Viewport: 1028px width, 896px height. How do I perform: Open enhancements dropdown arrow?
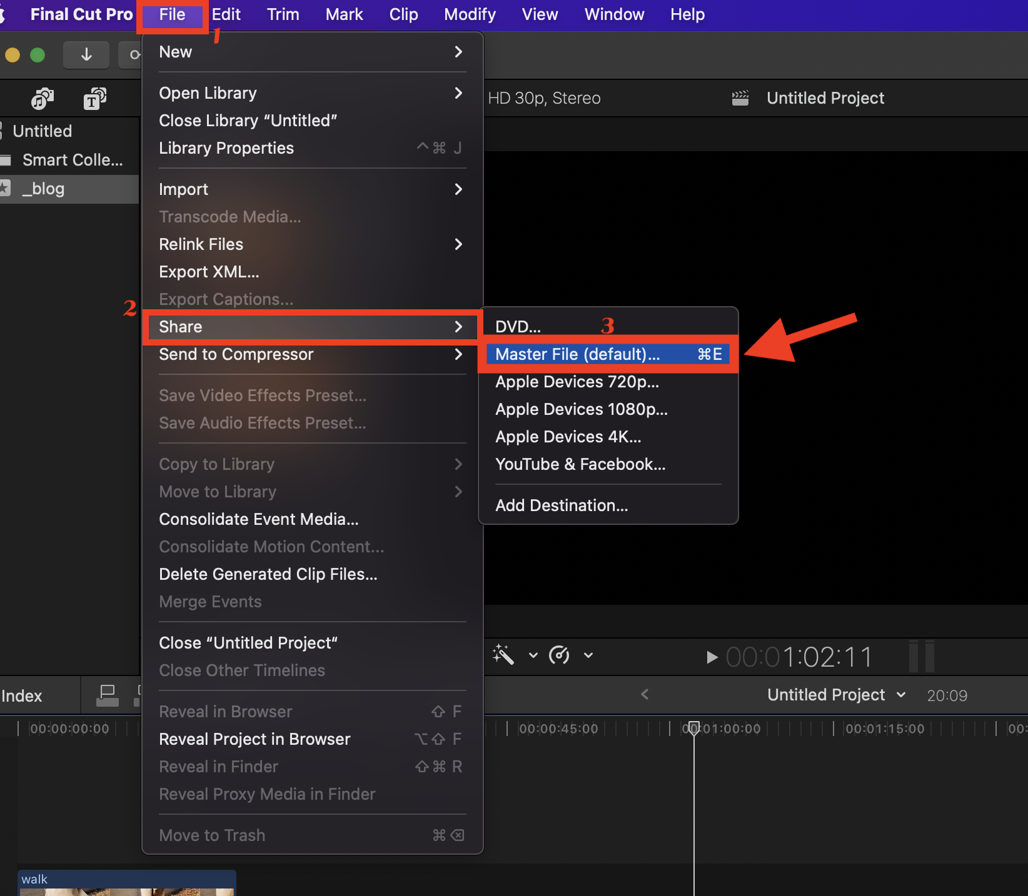(533, 655)
